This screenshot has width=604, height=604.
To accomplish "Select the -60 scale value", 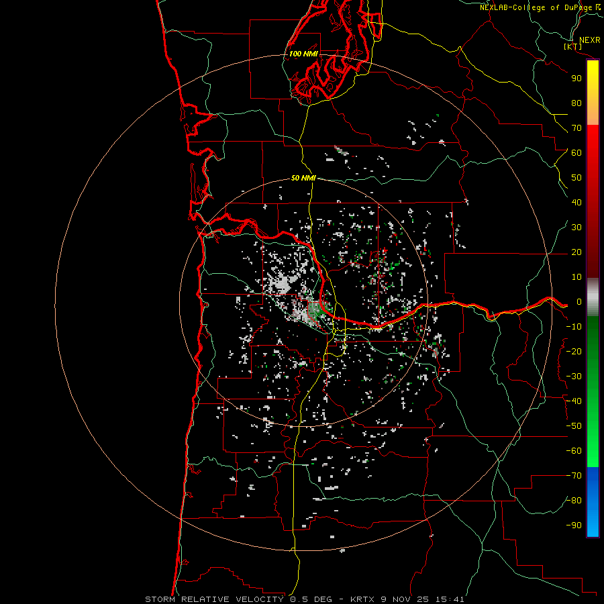I will click(574, 451).
